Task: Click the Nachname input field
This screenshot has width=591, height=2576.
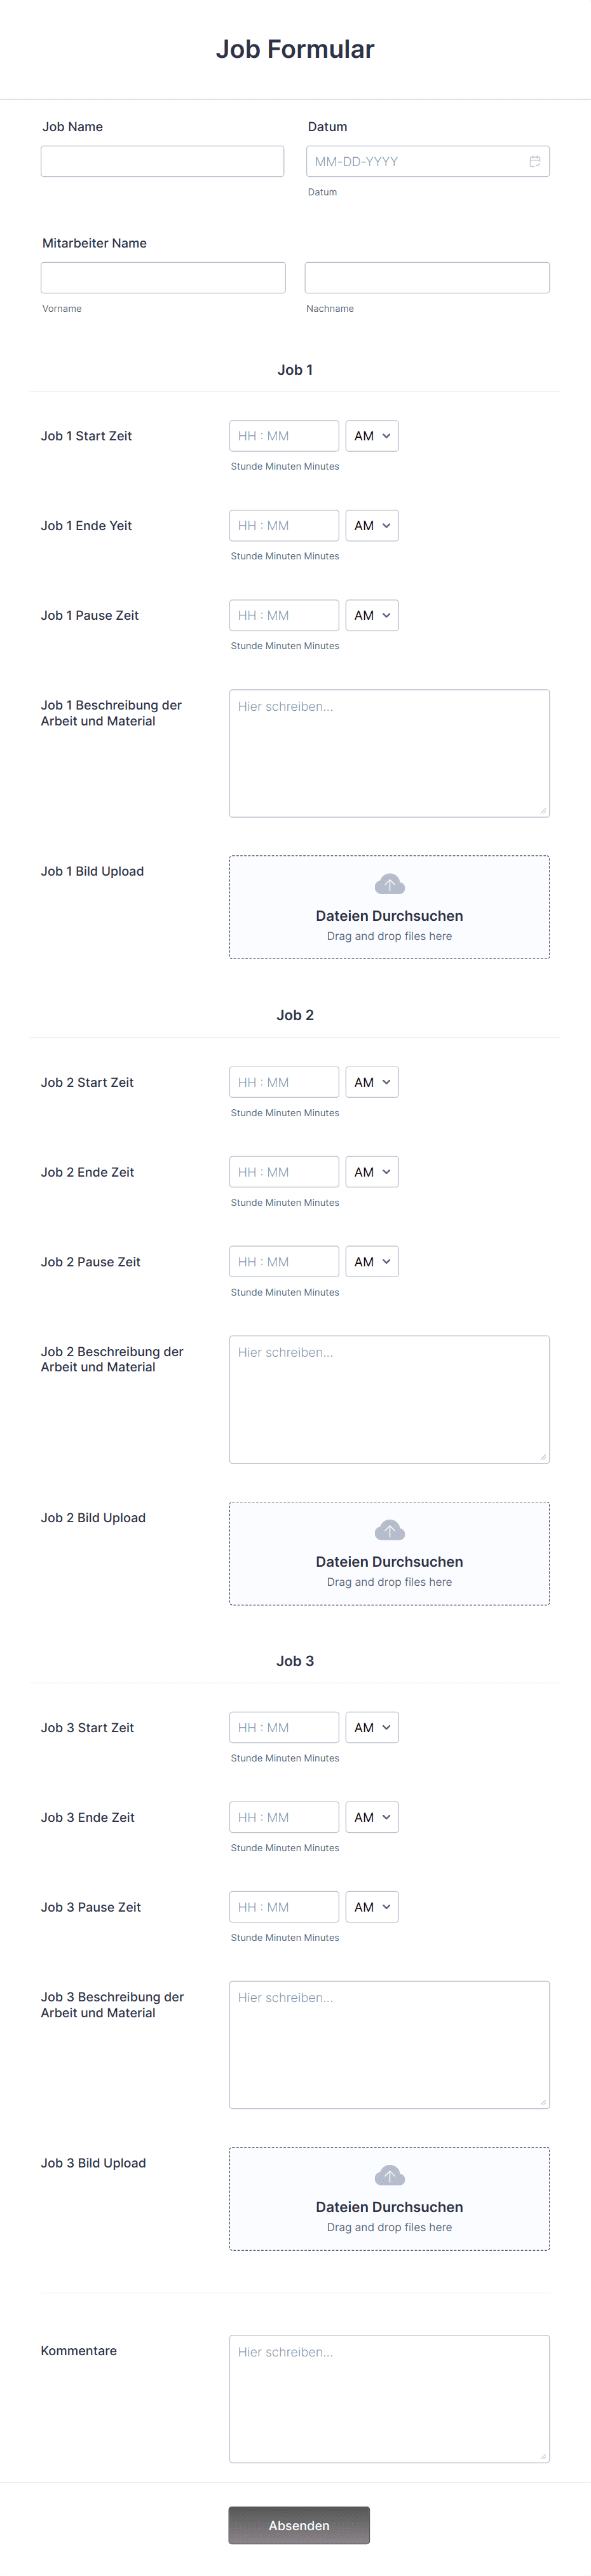Action: click(x=426, y=277)
